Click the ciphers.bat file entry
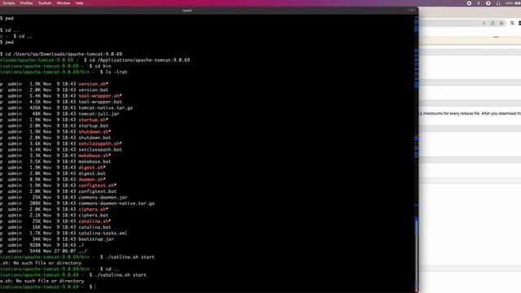Viewport: 521px width, 293px height. click(x=94, y=215)
